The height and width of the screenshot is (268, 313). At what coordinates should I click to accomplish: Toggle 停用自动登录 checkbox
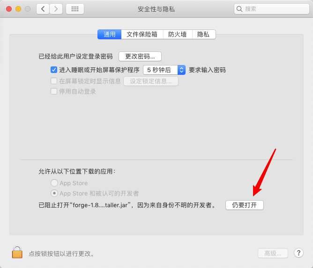pyautogui.click(x=54, y=92)
